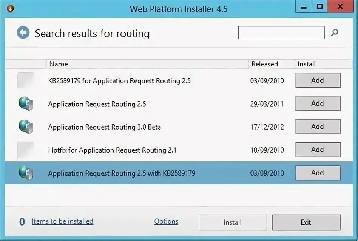Maximize the Web Platform Installer window
Screen dimensions: 358x241
pyautogui.click(x=319, y=7)
